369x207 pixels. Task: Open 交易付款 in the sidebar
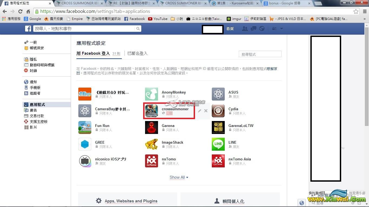tap(37, 116)
